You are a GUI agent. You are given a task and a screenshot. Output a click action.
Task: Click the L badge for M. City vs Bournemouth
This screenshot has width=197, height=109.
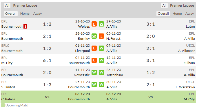point(94,60)
